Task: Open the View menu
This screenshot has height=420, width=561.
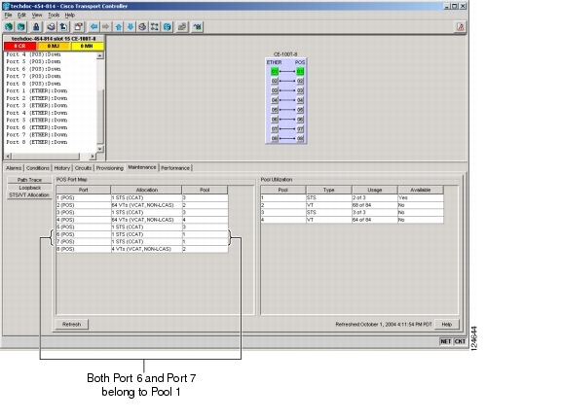Action: [x=37, y=15]
